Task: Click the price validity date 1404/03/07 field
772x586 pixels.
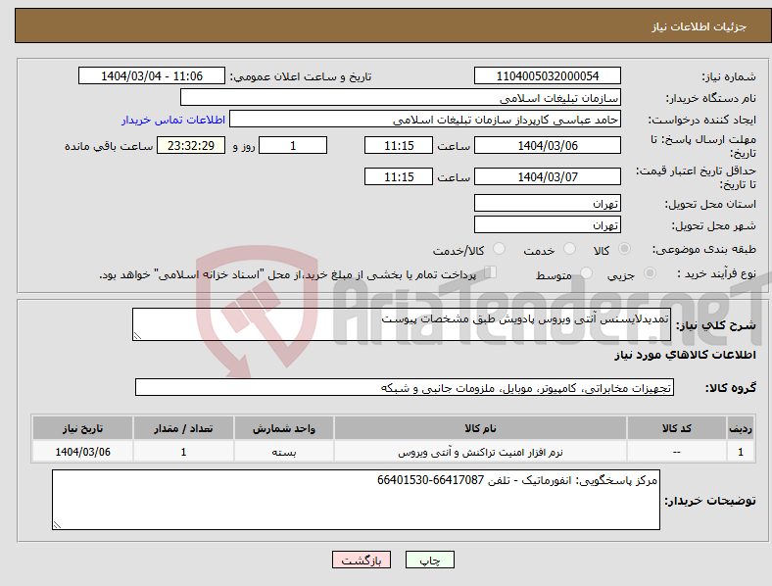Action: point(547,176)
